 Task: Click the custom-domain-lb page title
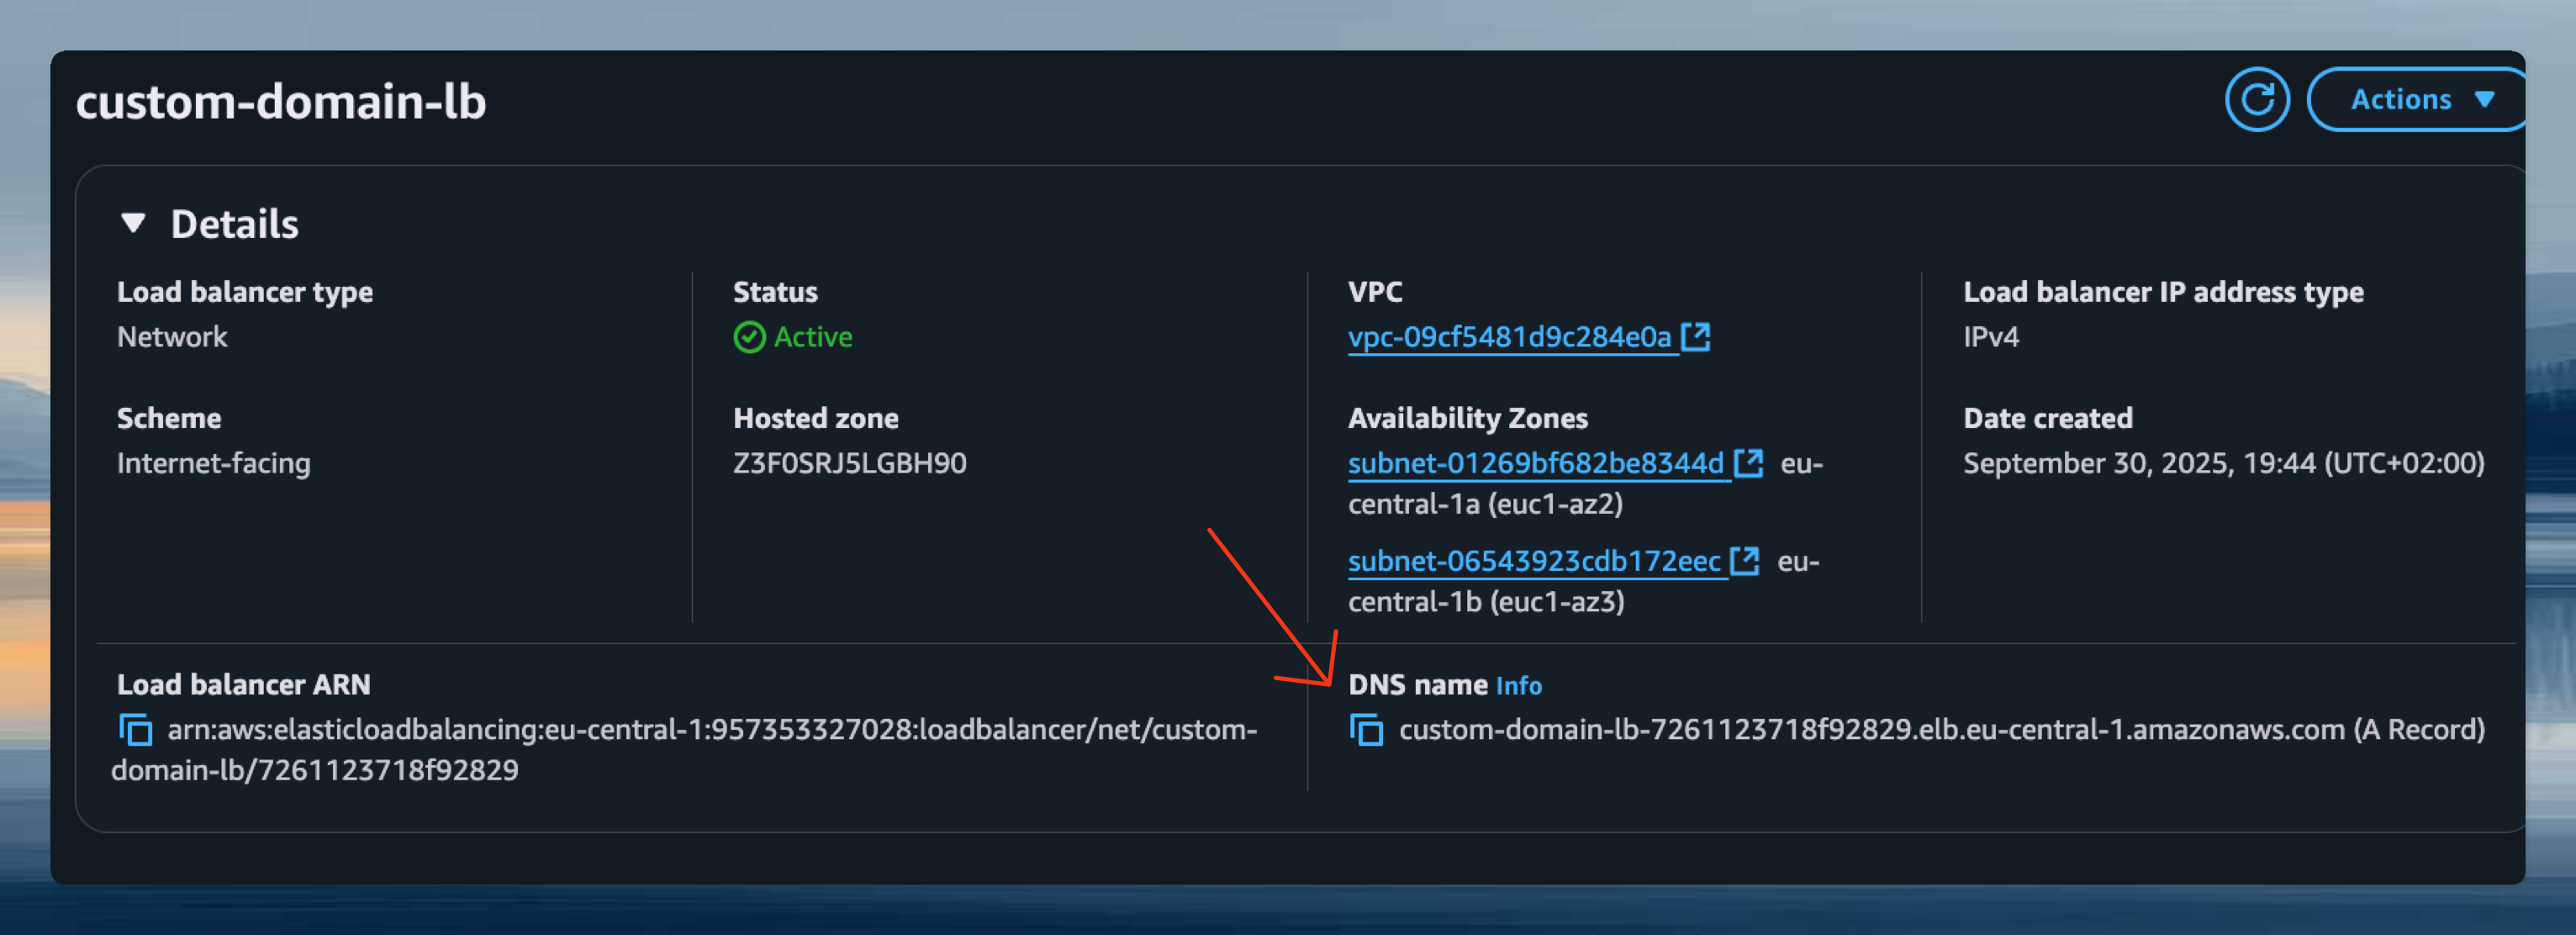(282, 101)
